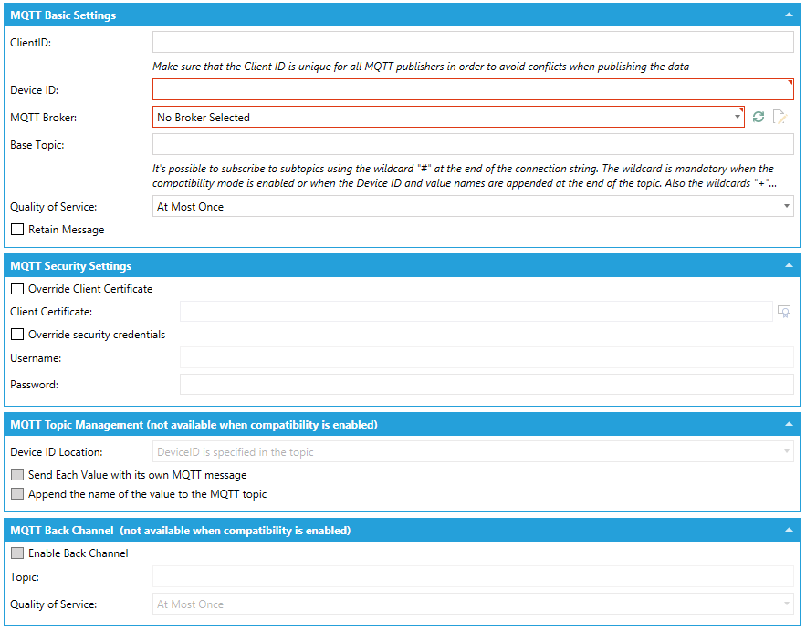Click the edit broker icon beside MQTT Broker
This screenshot has width=806, height=630.
[x=779, y=117]
